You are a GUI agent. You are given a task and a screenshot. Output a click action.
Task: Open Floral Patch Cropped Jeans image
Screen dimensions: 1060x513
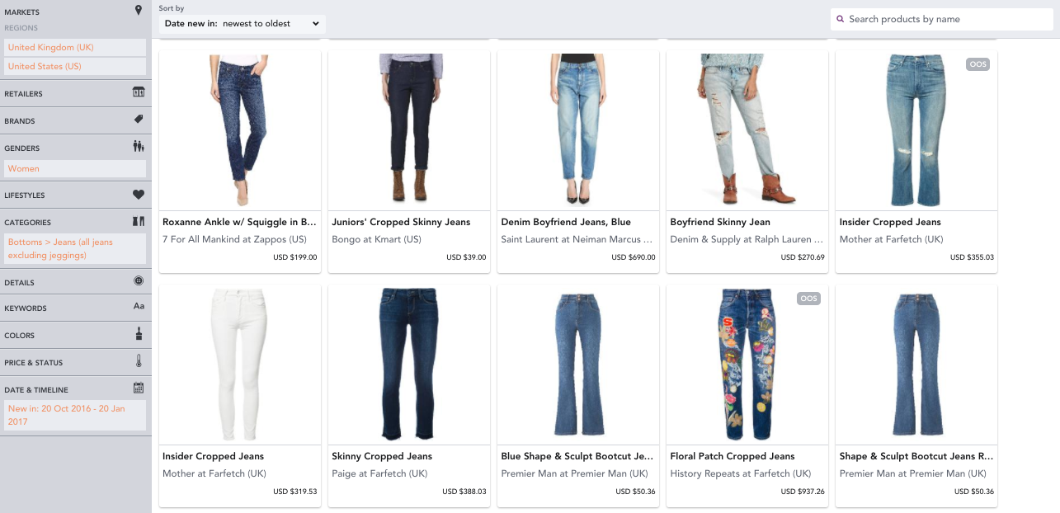747,365
